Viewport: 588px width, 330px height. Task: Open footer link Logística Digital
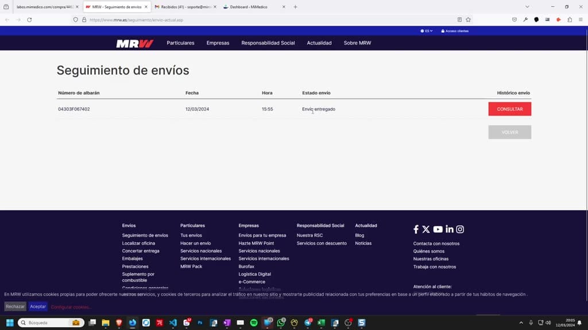point(254,274)
